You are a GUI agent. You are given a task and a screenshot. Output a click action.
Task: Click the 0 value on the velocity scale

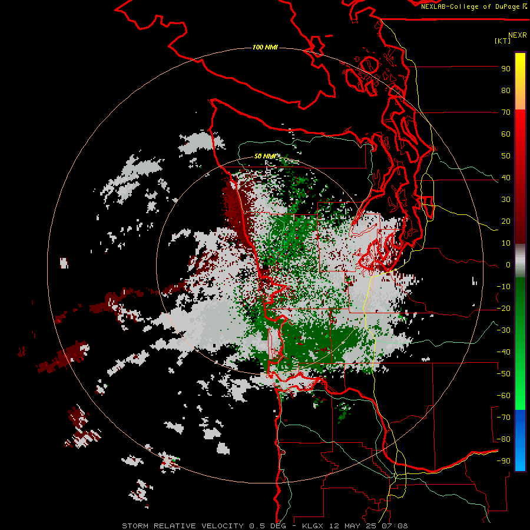[x=508, y=265]
